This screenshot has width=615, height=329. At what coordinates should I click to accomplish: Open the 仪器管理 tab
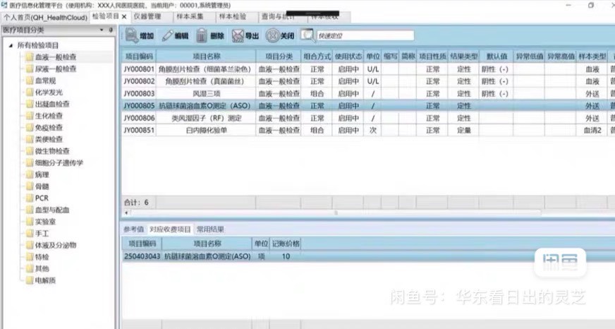[x=147, y=16]
